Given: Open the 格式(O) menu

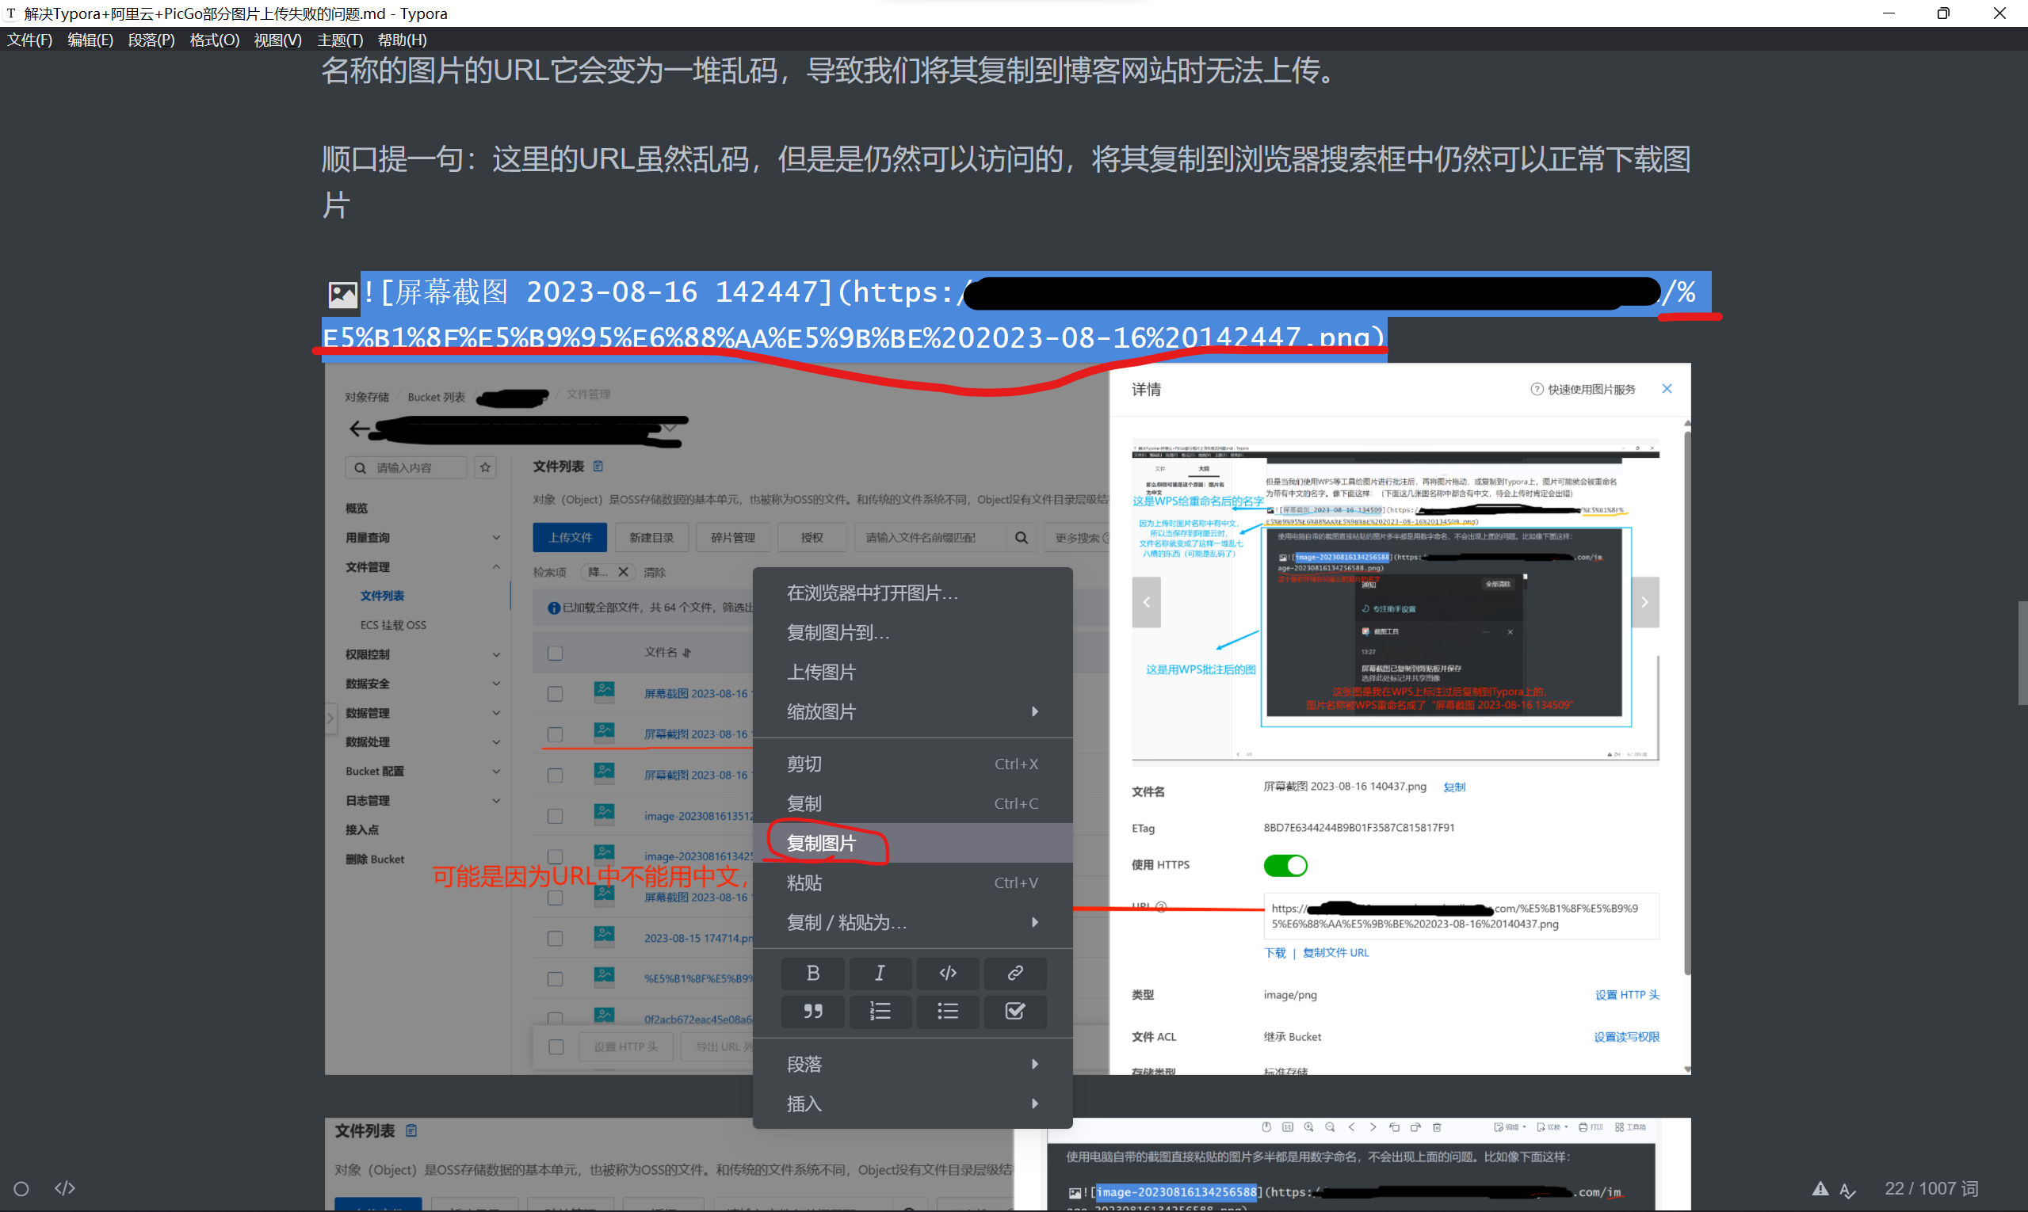Looking at the screenshot, I should 214,40.
